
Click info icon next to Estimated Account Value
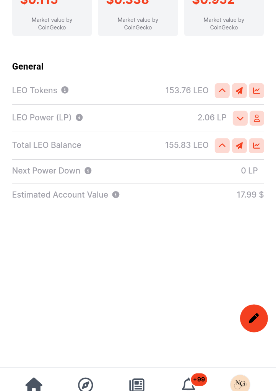(x=116, y=195)
